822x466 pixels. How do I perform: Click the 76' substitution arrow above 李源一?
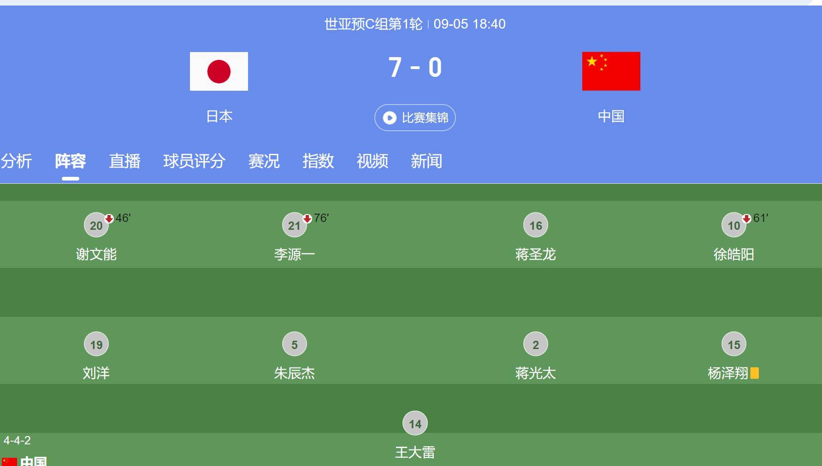click(308, 220)
